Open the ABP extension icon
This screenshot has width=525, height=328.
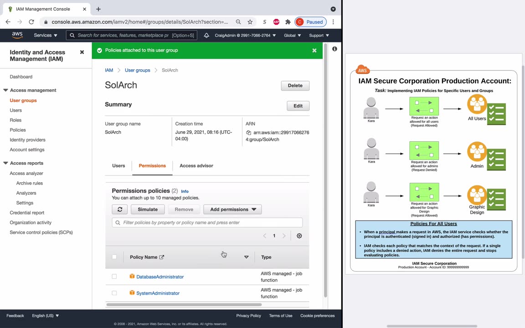pos(276,22)
